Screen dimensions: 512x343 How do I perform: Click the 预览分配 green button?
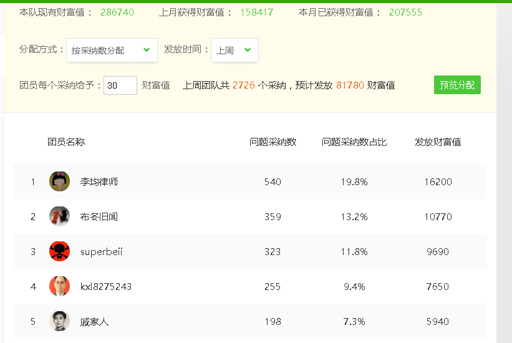coord(457,85)
